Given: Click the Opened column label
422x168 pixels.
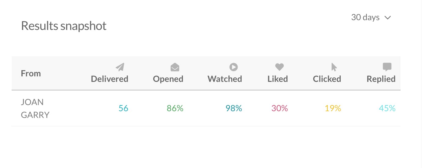Looking at the screenshot, I should coord(168,79).
